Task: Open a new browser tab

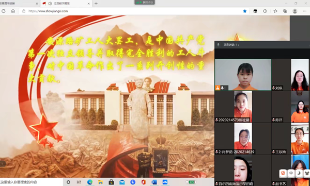Action: click(96, 4)
